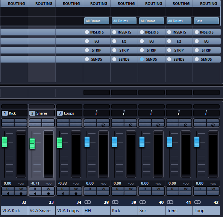Click ROUTING header above VCA Kick
This screenshot has width=223, height=217.
pos(16,3)
